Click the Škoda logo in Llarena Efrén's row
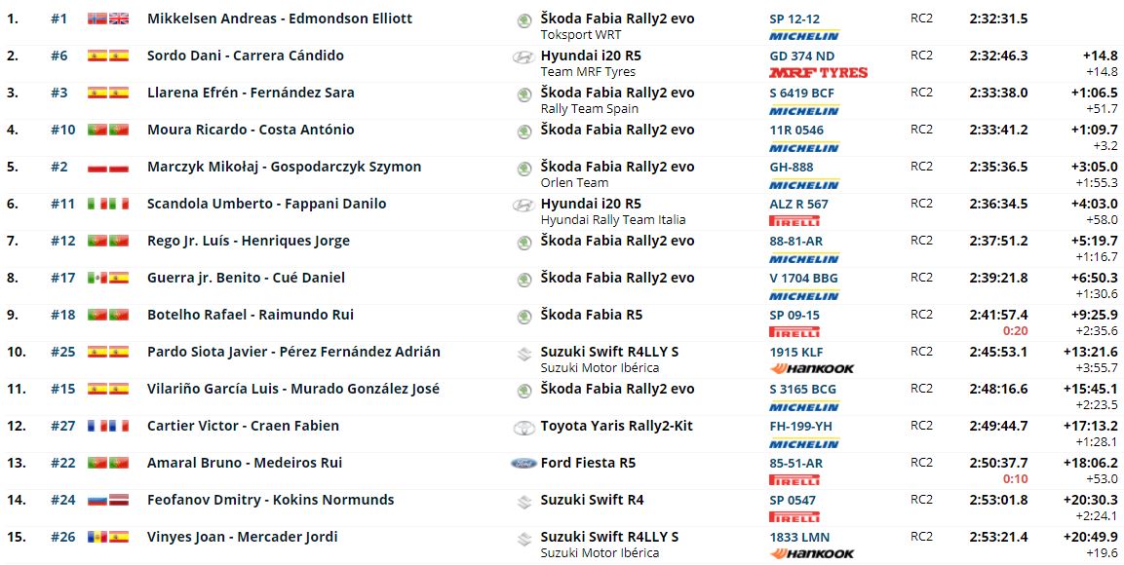The image size is (1124, 565). point(523,94)
